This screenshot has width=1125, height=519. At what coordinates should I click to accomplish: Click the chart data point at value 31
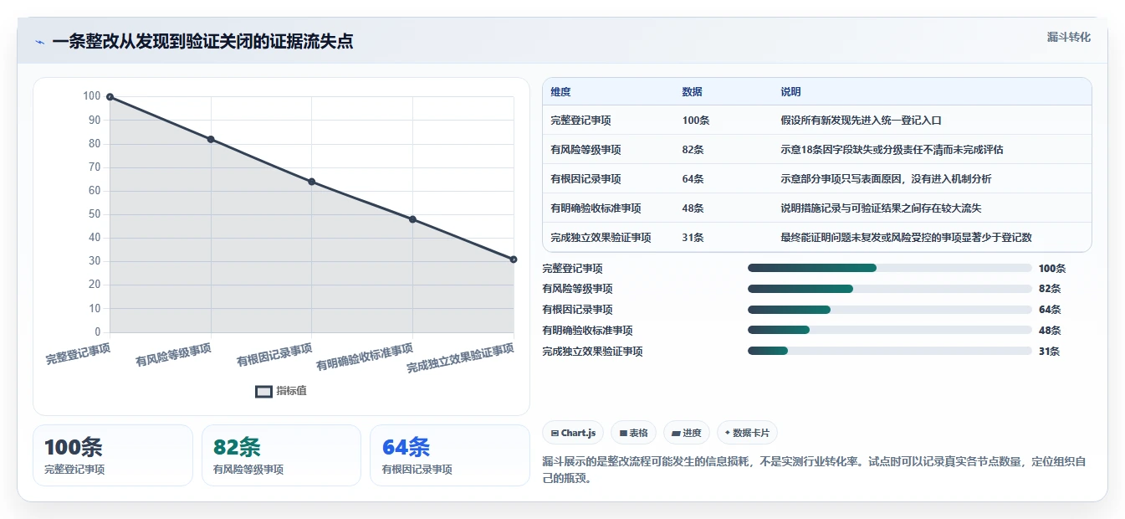point(513,259)
